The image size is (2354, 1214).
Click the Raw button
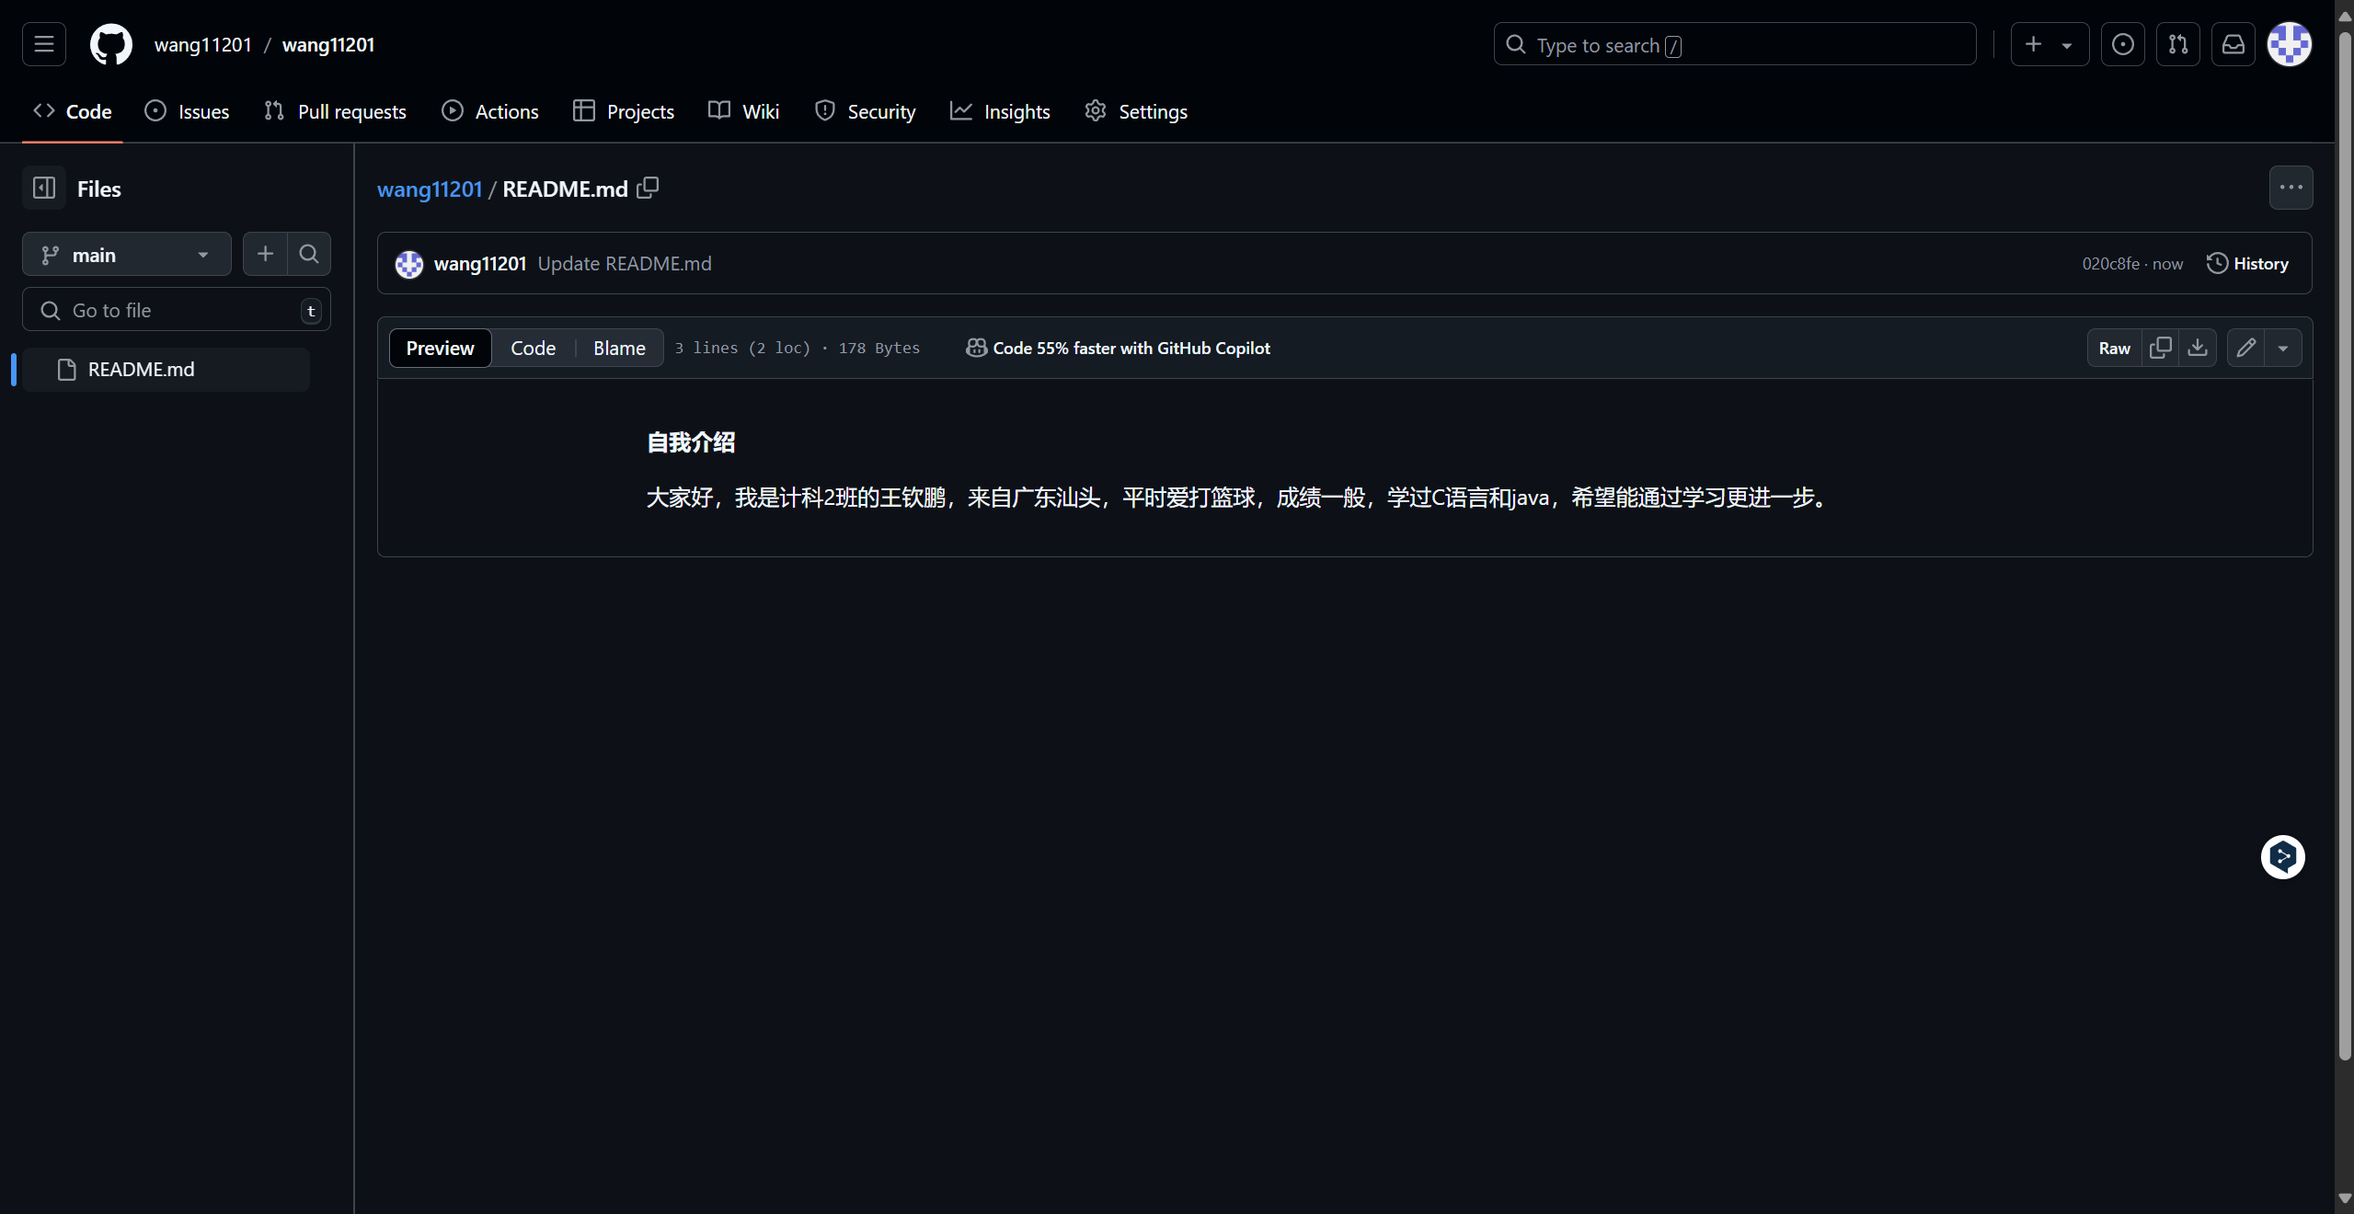(2114, 348)
